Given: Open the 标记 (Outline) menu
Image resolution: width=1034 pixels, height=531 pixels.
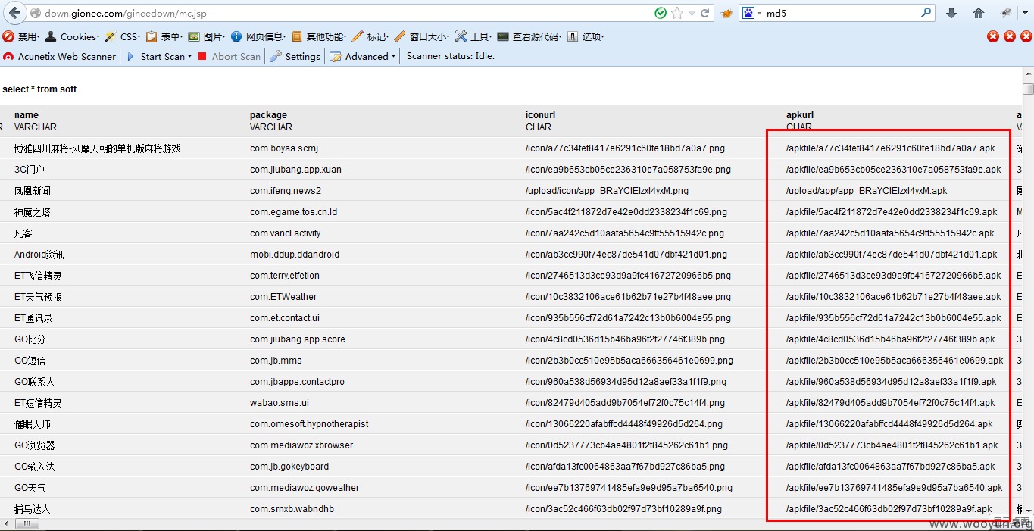Looking at the screenshot, I should [371, 36].
